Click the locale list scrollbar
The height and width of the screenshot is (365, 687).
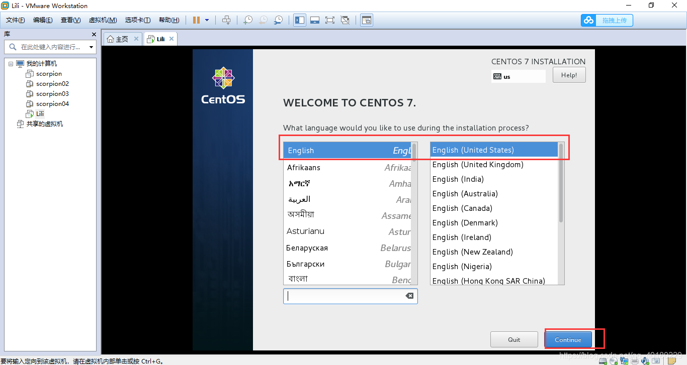pyautogui.click(x=561, y=213)
